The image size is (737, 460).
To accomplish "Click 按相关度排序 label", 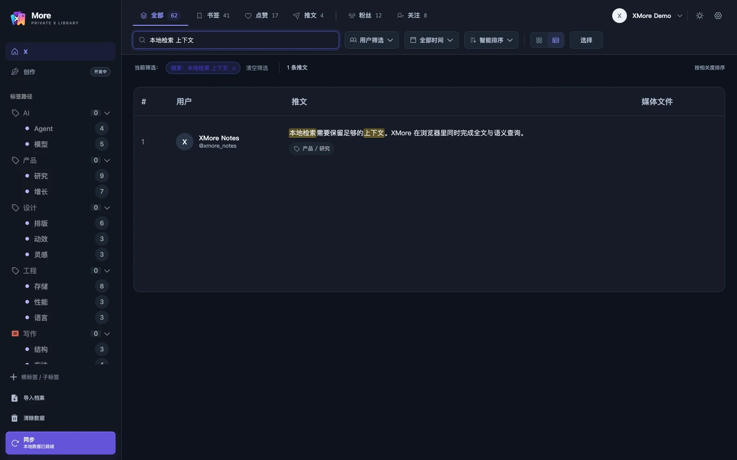I will (709, 68).
